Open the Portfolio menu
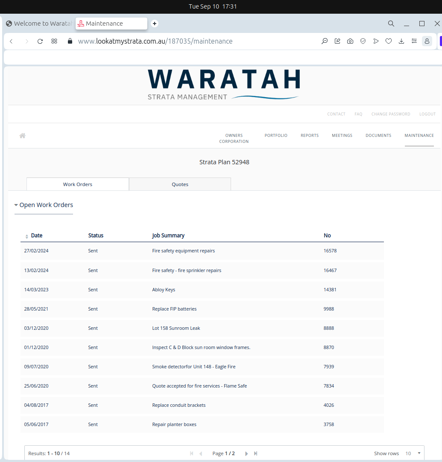The width and height of the screenshot is (442, 462). (x=276, y=136)
